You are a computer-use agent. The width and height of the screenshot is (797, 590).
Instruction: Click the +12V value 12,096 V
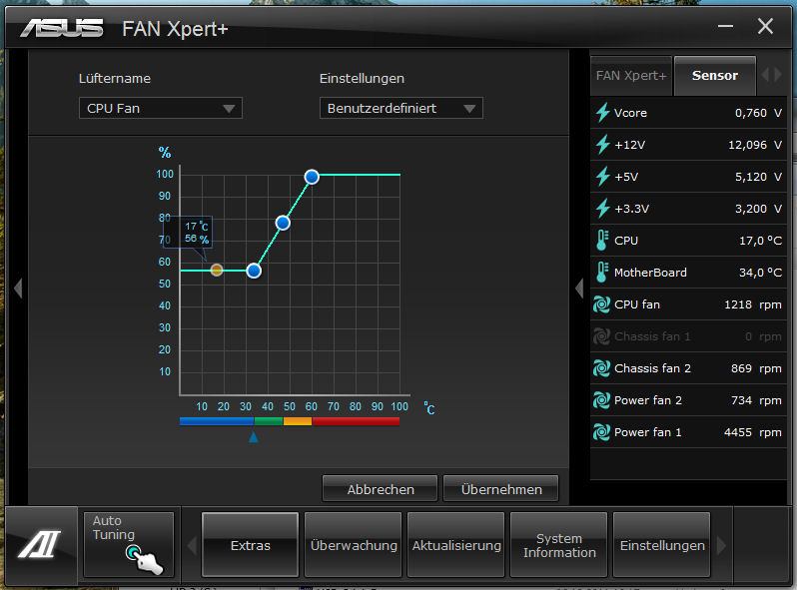point(755,145)
